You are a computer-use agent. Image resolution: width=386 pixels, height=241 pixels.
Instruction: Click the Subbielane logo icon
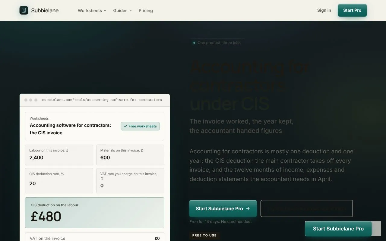24,10
